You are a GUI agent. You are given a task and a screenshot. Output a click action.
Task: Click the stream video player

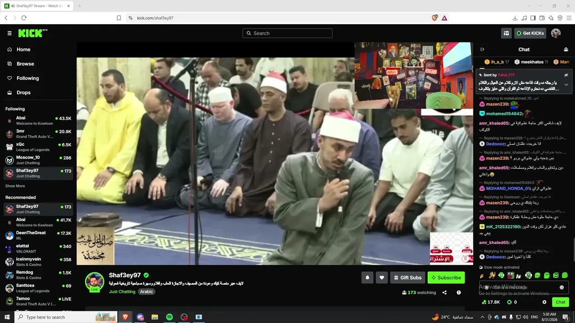274,153
